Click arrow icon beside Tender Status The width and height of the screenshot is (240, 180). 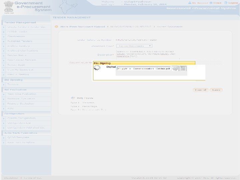point(4,56)
